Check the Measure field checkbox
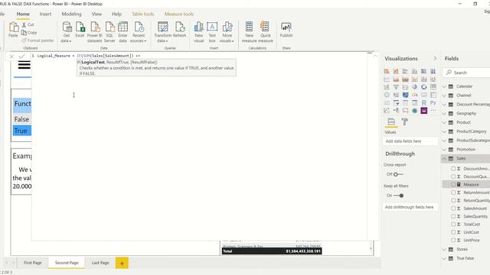490x275 pixels. pyautogui.click(x=453, y=185)
